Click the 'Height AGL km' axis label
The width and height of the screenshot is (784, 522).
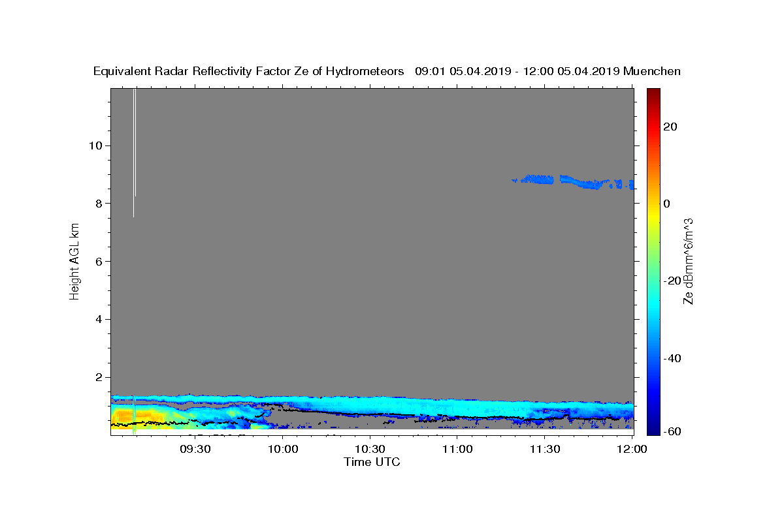coord(74,261)
